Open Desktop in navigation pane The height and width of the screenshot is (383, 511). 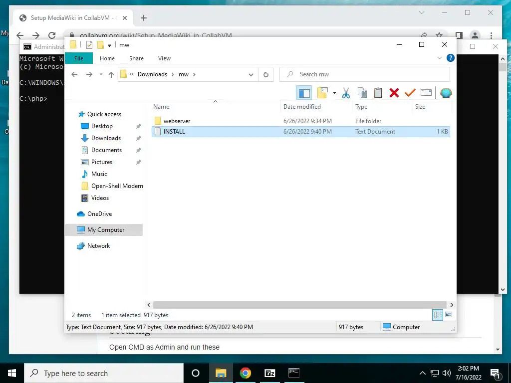(102, 126)
